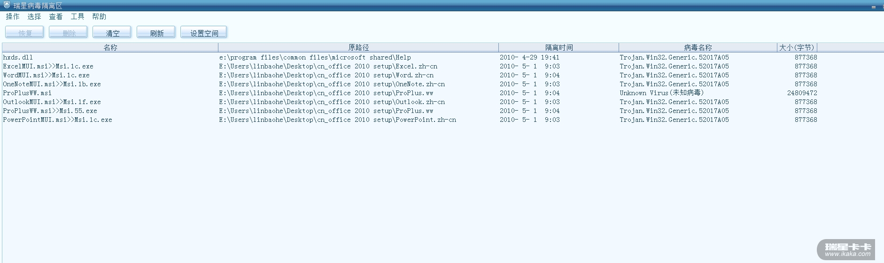884x263 pixels.
Task: Select the ExcelMUI.msi>>Msi.1c.exe entry
Action: (48, 66)
